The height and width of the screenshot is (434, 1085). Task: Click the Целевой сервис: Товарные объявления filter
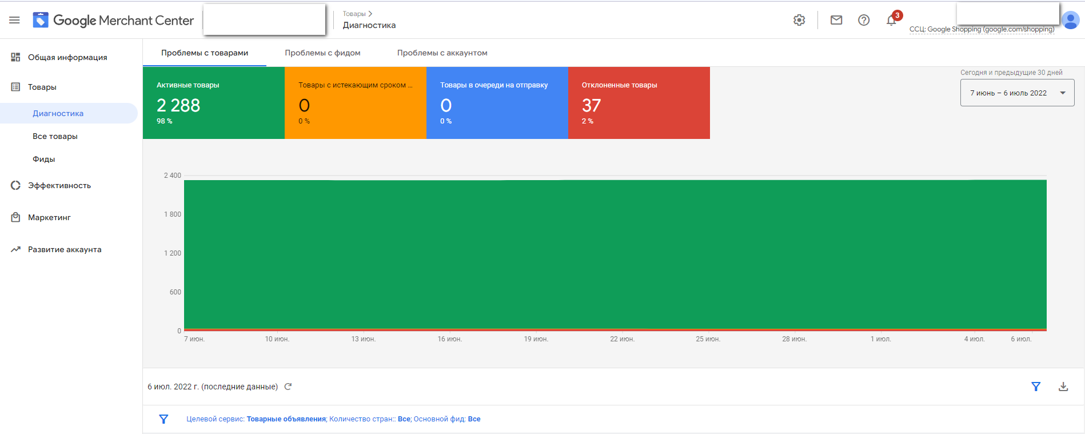pos(256,419)
